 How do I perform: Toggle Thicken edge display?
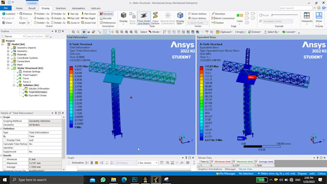coord(217,23)
